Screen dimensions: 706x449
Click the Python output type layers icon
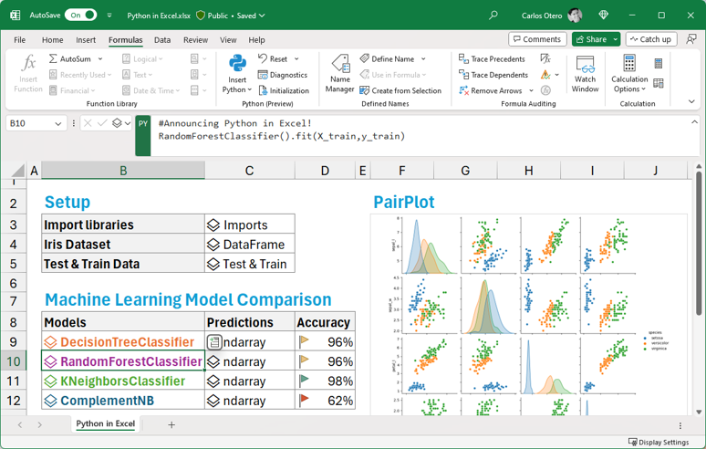[117, 123]
